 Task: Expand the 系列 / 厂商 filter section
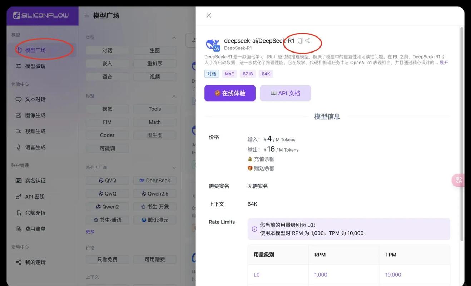(x=174, y=168)
